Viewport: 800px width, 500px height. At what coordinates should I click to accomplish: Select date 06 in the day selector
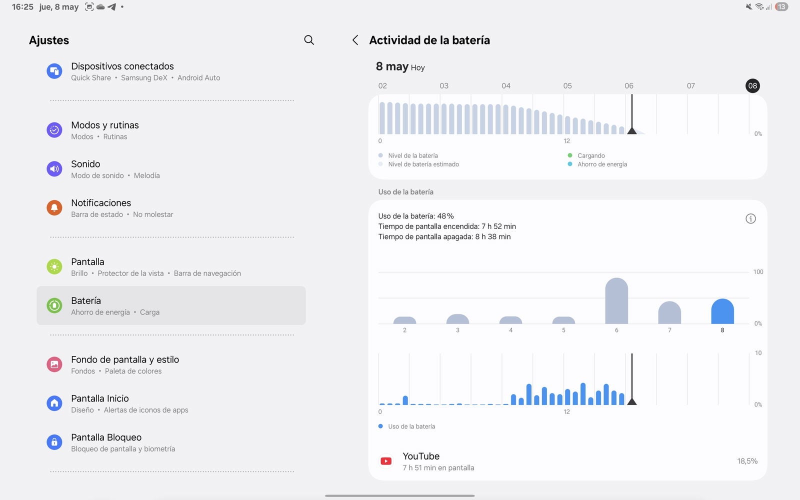click(x=629, y=85)
